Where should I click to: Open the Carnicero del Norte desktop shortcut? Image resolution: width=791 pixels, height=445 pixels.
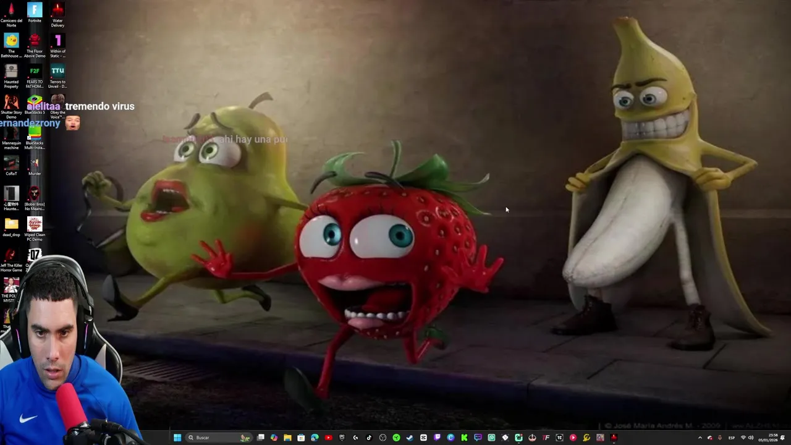pyautogui.click(x=11, y=15)
